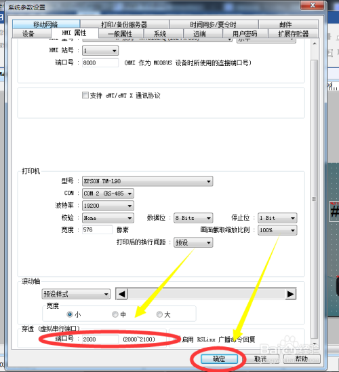This screenshot has width=339, height=372.
Task: Enable 支持 cMT/cMT X 通讯协议 checkbox
Action: click(x=85, y=95)
